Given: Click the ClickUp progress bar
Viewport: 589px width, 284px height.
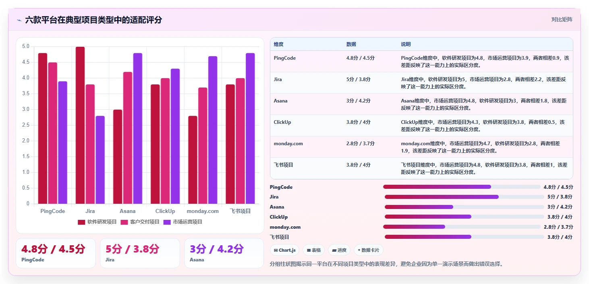Looking at the screenshot, I should 465,217.
